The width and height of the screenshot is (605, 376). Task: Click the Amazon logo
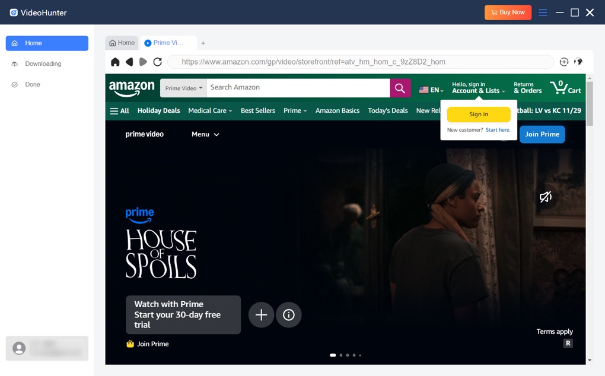[132, 88]
